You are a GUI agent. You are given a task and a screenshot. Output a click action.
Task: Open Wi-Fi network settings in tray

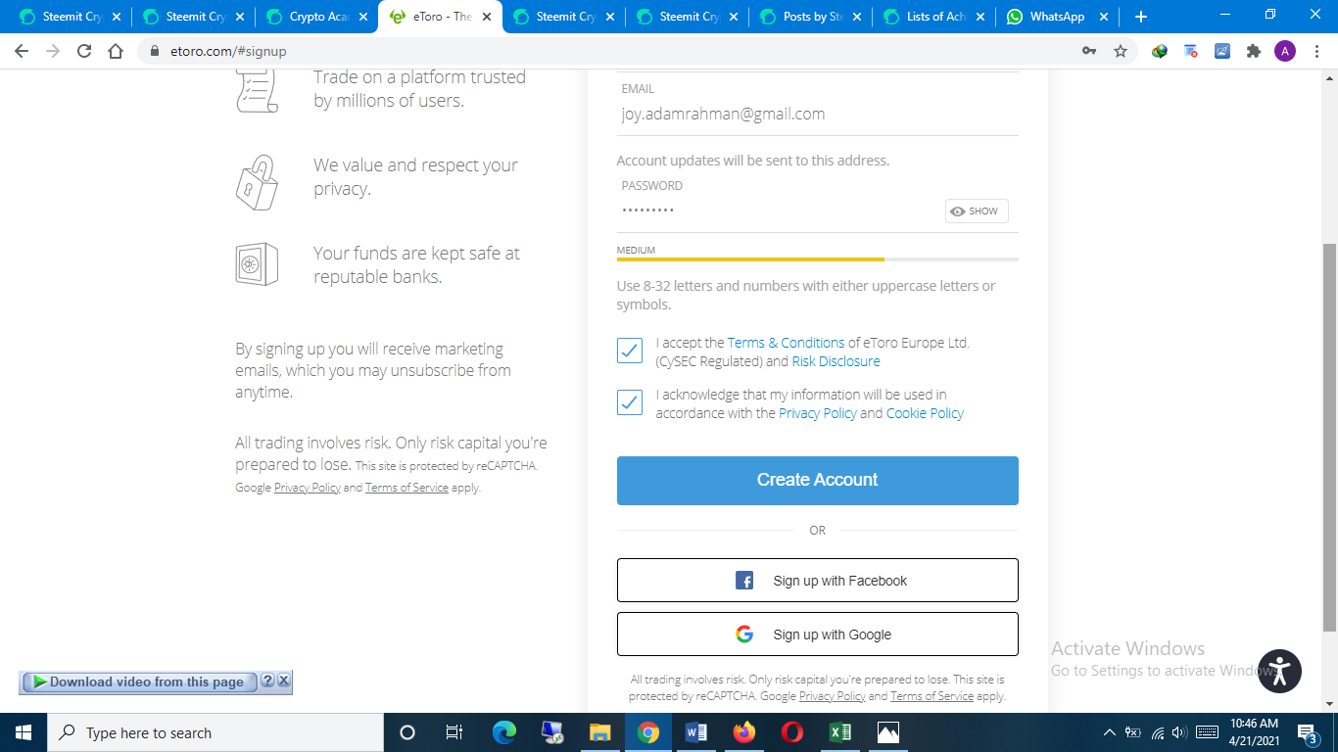click(x=1157, y=732)
